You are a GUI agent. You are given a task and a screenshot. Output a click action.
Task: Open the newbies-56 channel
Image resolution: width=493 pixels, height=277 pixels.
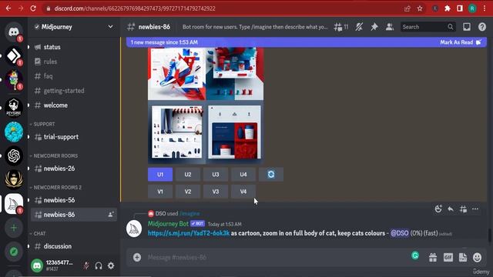(74, 200)
